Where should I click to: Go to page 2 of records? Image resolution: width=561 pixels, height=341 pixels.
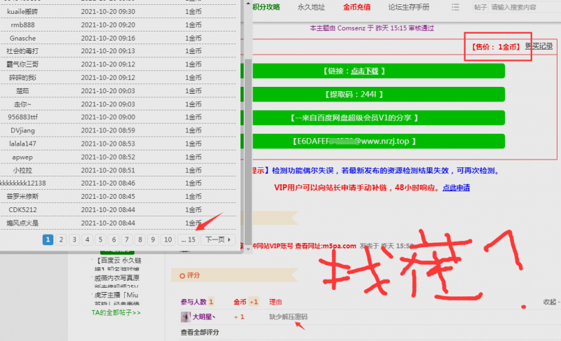point(61,239)
